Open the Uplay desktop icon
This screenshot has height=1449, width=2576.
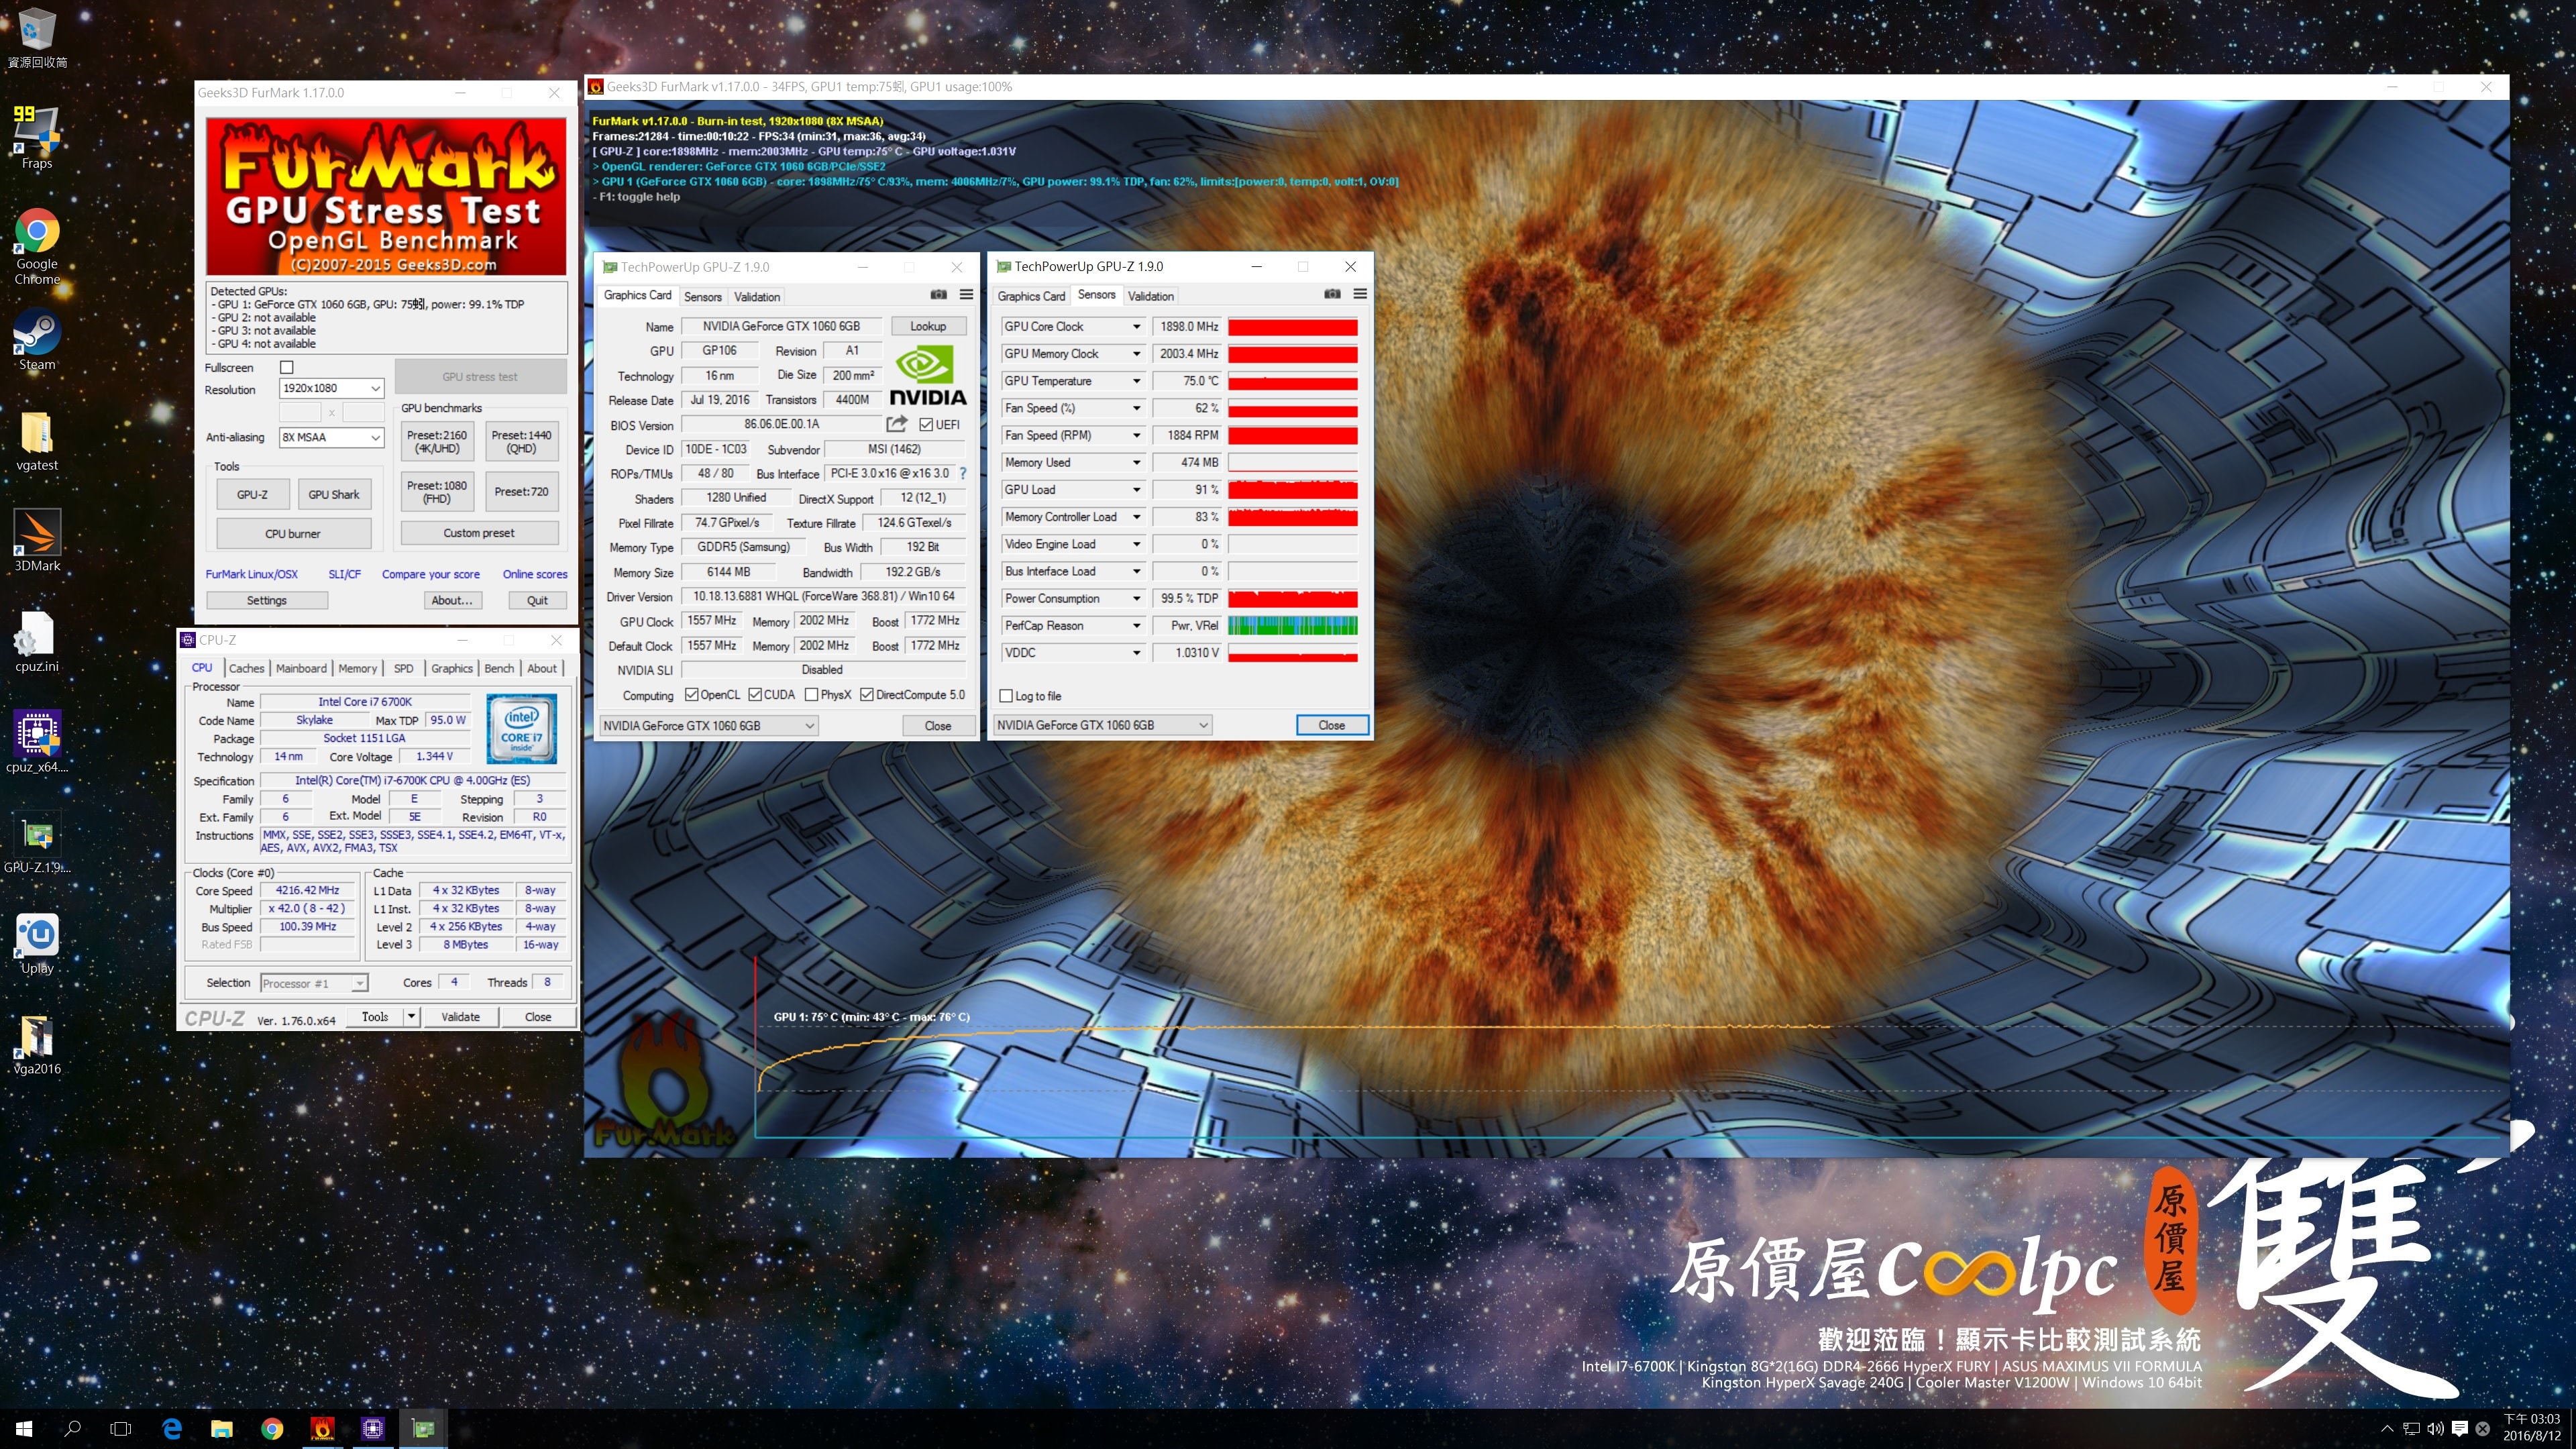(37, 943)
